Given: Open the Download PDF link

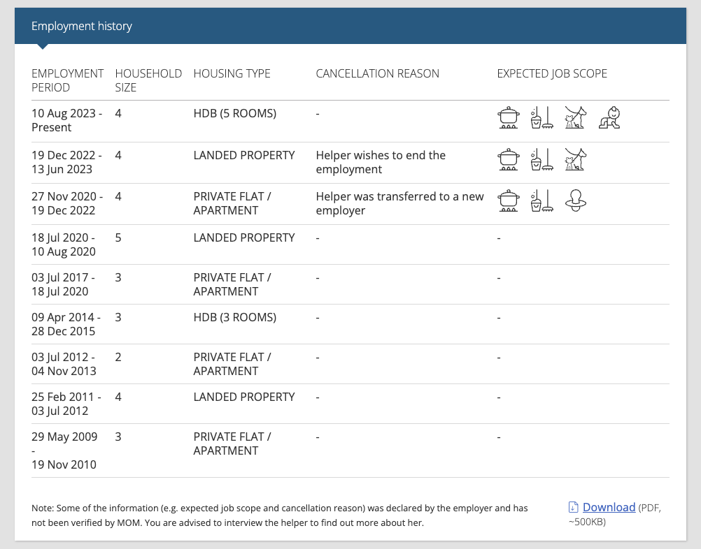Looking at the screenshot, I should coord(609,508).
